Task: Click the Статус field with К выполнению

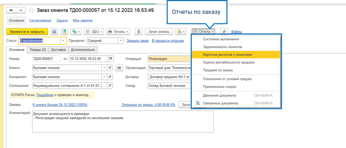Action: click(40, 41)
